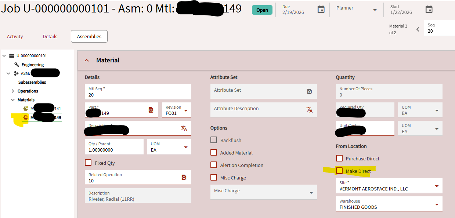
Task: Open the Due date calendar picker
Action: coord(321,10)
